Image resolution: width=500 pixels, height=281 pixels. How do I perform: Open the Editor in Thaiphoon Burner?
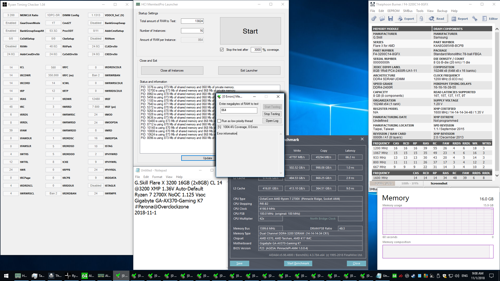coord(490,18)
